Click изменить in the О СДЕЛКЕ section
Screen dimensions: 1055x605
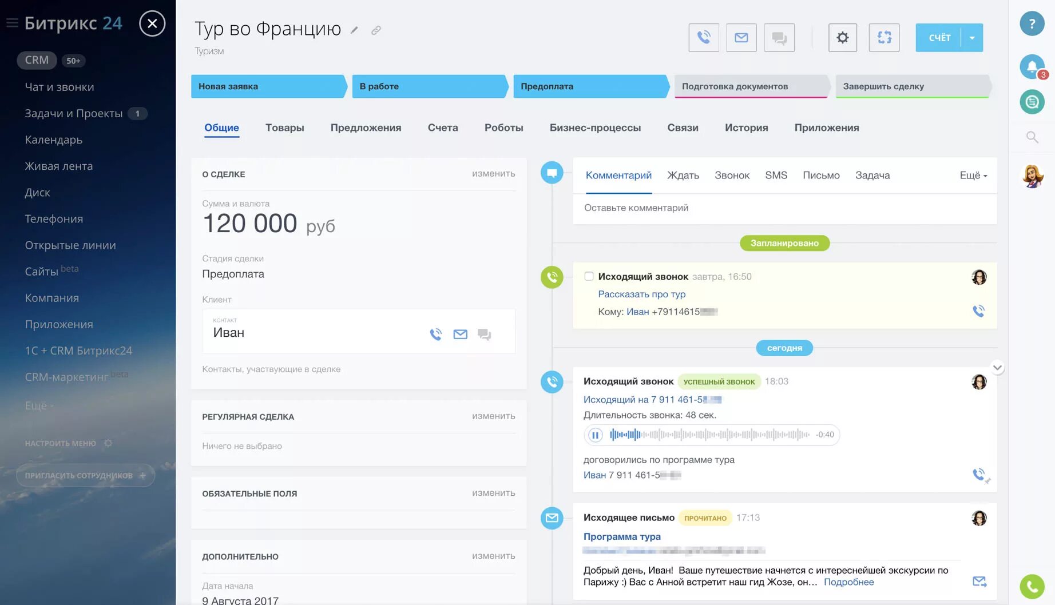[493, 173]
